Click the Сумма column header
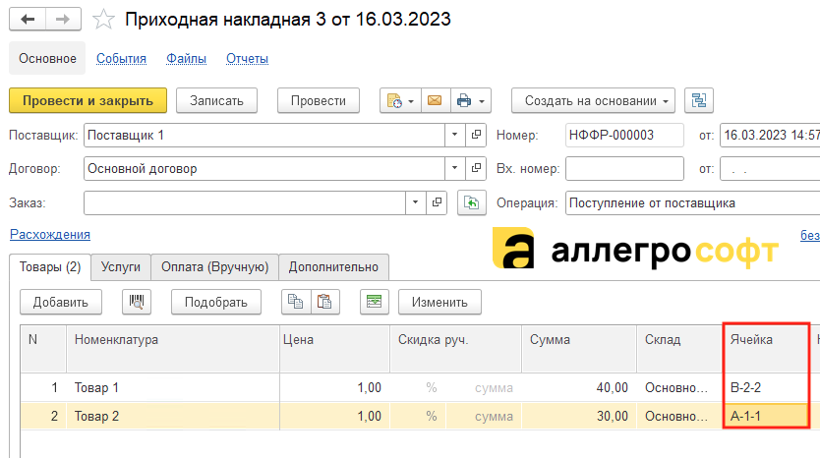The height and width of the screenshot is (458, 820). (579, 349)
